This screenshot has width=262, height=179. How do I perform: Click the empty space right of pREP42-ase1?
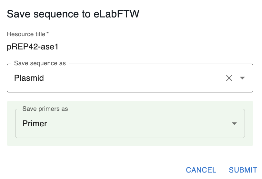click(161, 47)
